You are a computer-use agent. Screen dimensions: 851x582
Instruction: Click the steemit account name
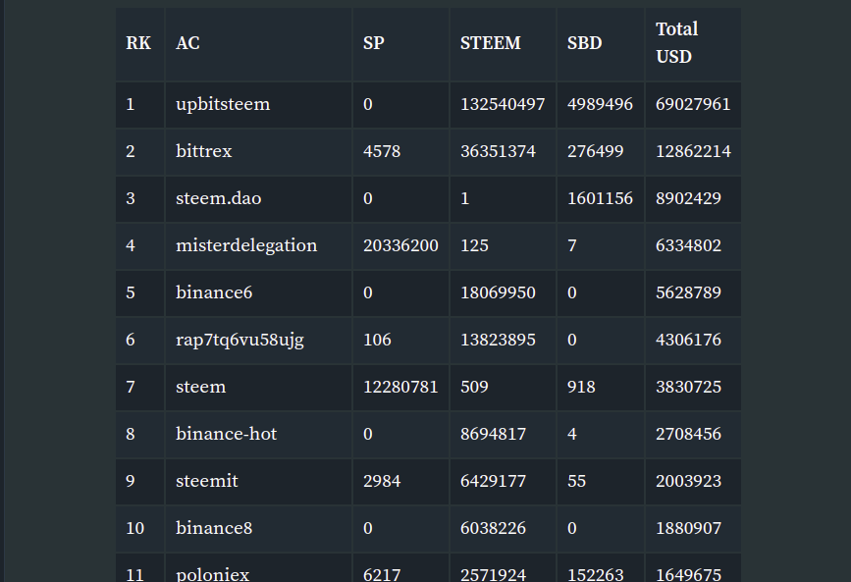click(x=207, y=481)
